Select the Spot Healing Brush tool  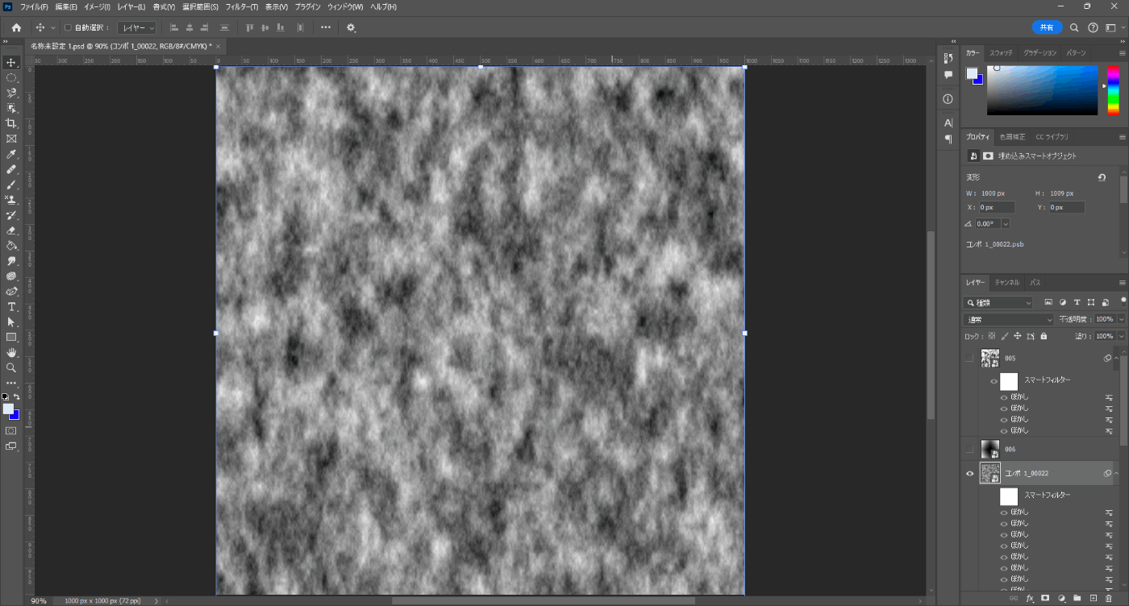point(11,170)
